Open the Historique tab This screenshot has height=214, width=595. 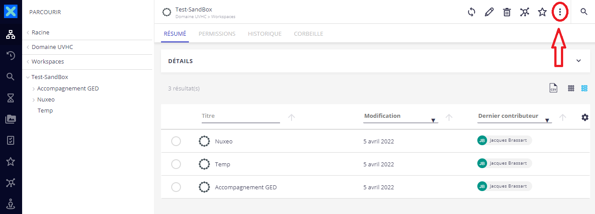(265, 34)
